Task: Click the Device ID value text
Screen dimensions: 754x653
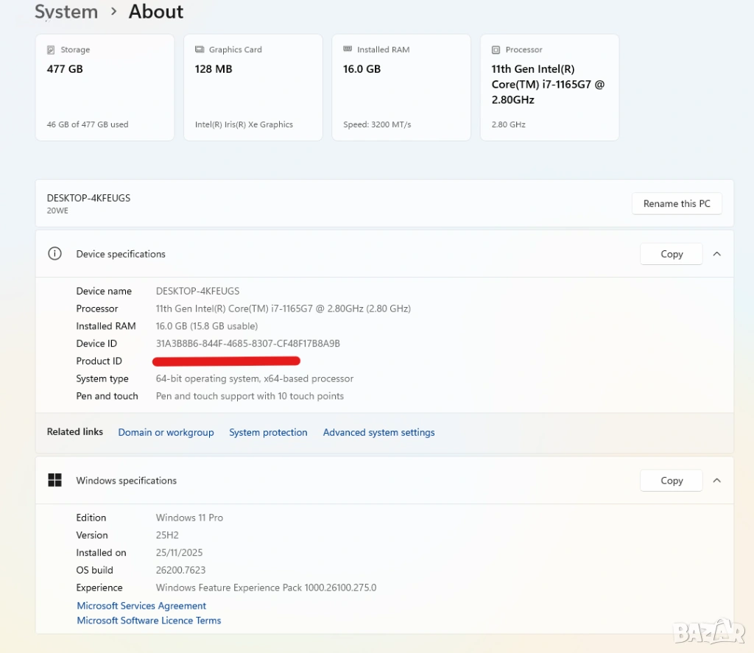Action: pos(247,344)
